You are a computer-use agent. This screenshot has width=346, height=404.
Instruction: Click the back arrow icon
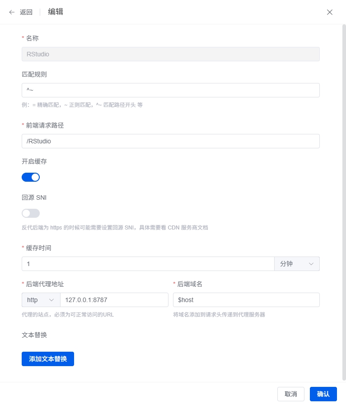click(12, 12)
